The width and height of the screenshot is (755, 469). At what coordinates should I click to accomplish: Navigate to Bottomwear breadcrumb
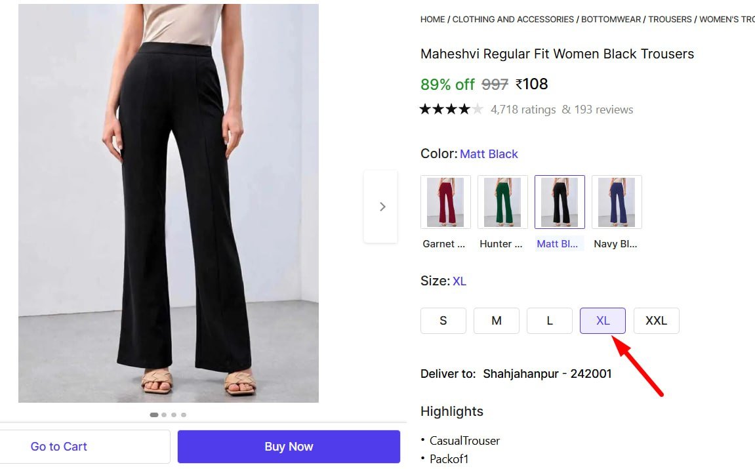tap(611, 20)
